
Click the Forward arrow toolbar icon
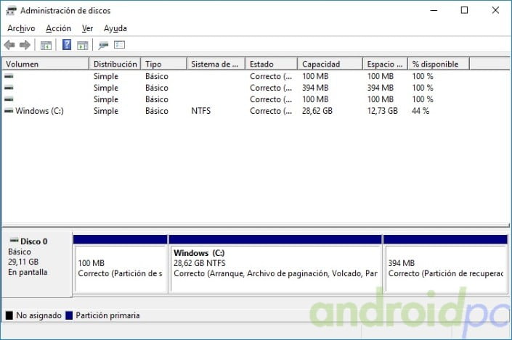[x=25, y=45]
